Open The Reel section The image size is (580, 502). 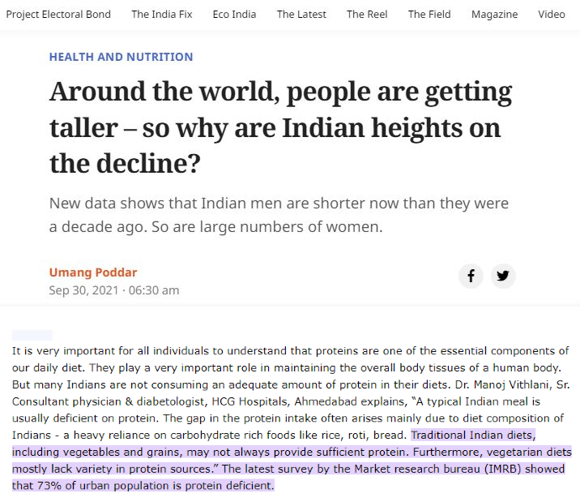pyautogui.click(x=367, y=15)
